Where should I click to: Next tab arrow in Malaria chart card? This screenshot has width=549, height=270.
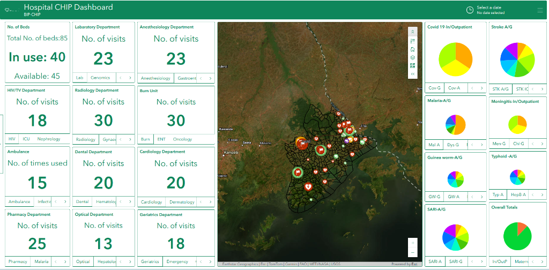pos(481,145)
